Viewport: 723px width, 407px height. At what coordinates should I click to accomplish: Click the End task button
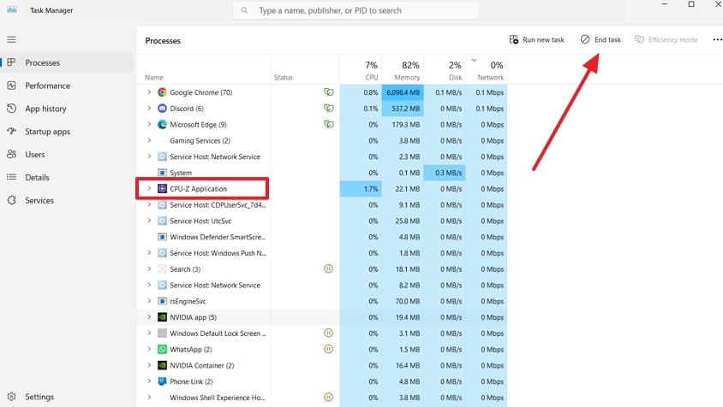click(x=601, y=39)
